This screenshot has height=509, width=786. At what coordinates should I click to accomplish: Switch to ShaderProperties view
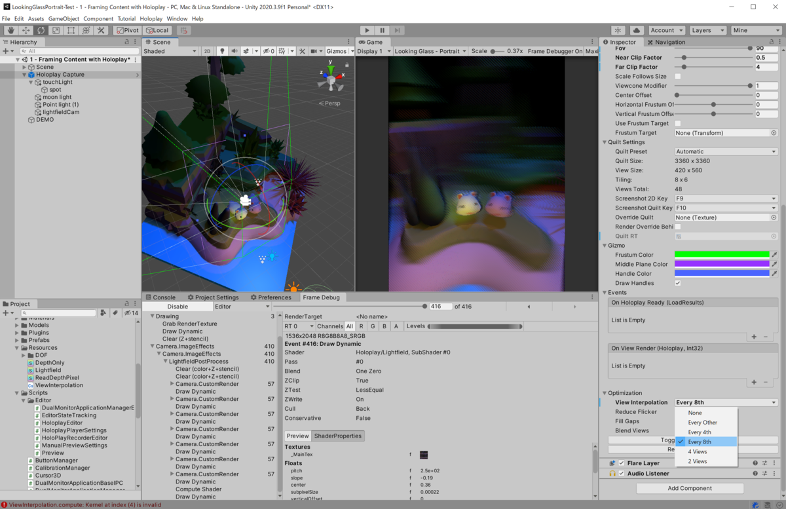point(337,436)
